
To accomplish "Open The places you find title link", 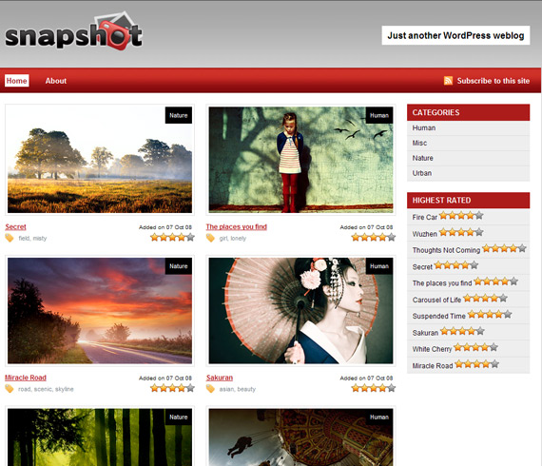I will [237, 226].
